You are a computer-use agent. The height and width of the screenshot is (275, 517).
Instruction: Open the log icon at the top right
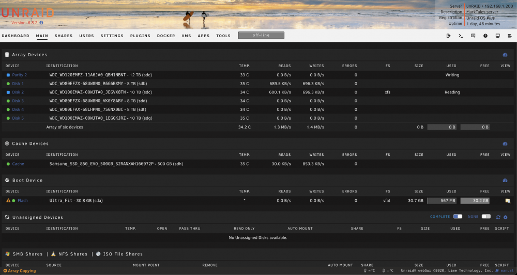point(510,36)
